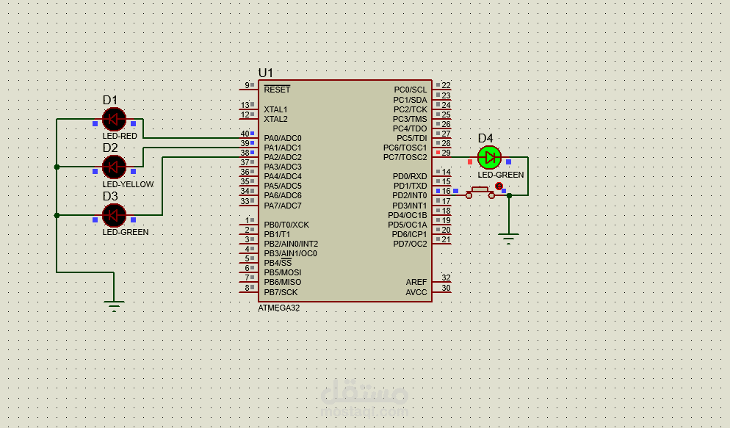Click the PC0/SCL pin label

[410, 90]
